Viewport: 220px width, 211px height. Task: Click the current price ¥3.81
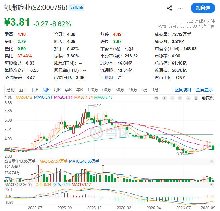(x=17, y=22)
